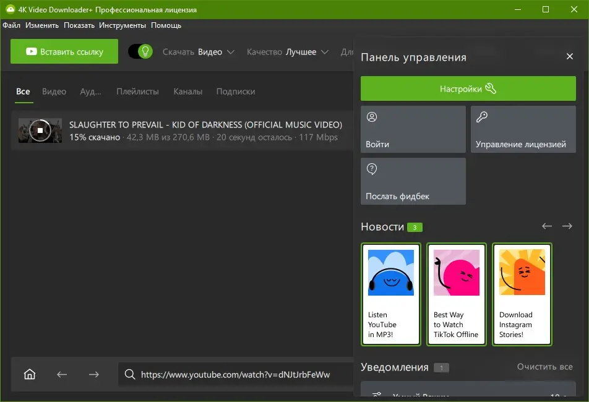Click Очистить все notifications link
The height and width of the screenshot is (402, 589).
pos(544,367)
